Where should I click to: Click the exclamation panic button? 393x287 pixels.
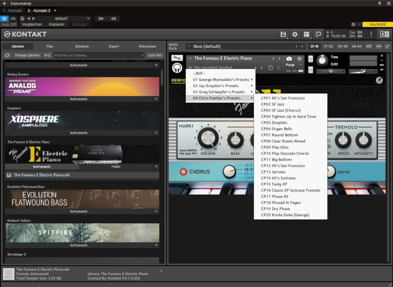[x=371, y=34]
